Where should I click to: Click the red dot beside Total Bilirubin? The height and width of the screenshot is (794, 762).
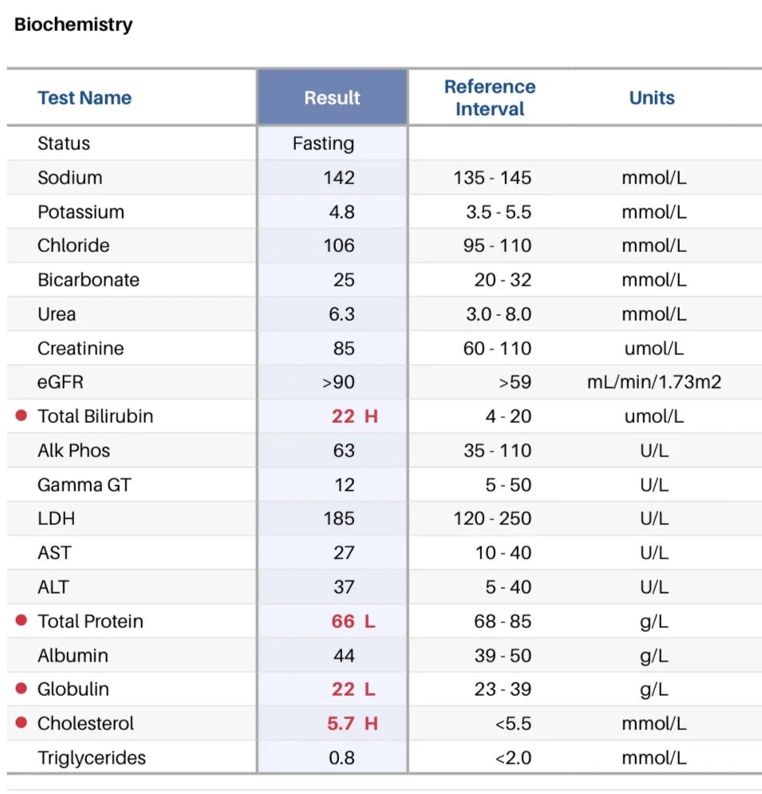(22, 416)
